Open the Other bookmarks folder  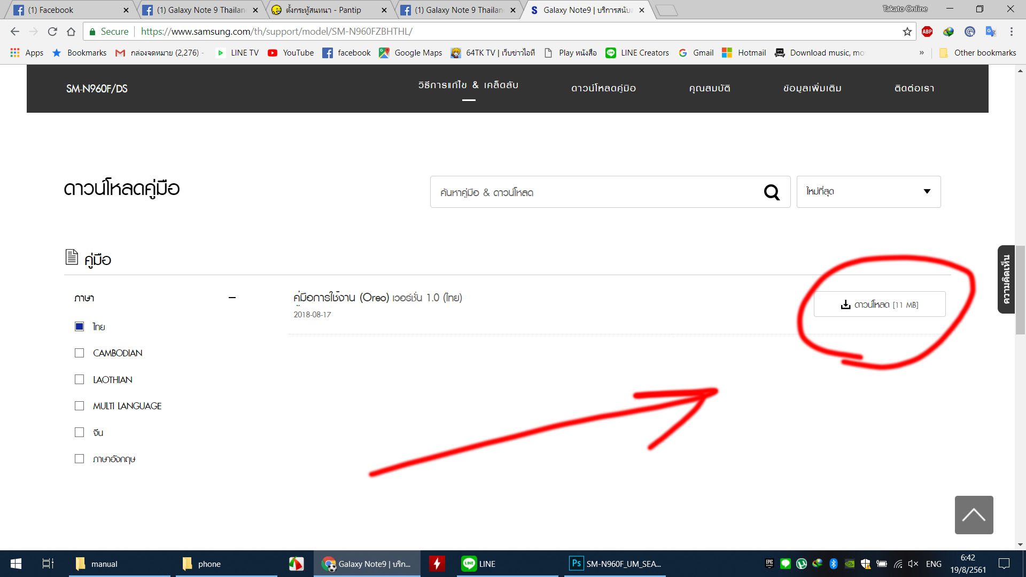tap(978, 52)
